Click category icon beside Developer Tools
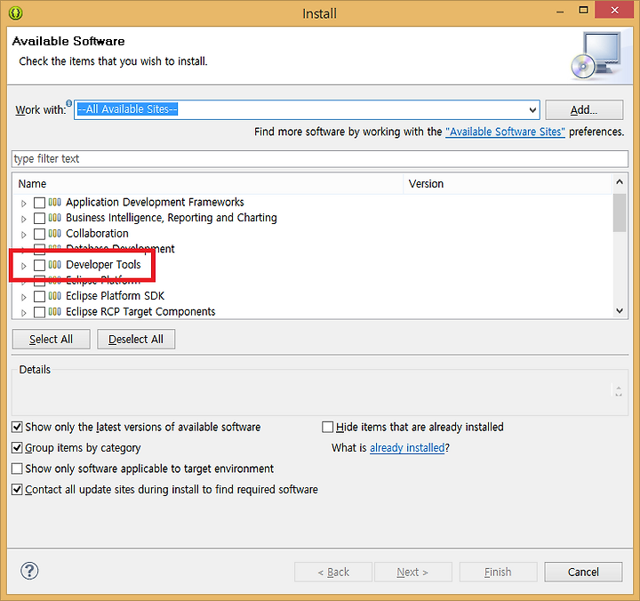 tap(55, 265)
